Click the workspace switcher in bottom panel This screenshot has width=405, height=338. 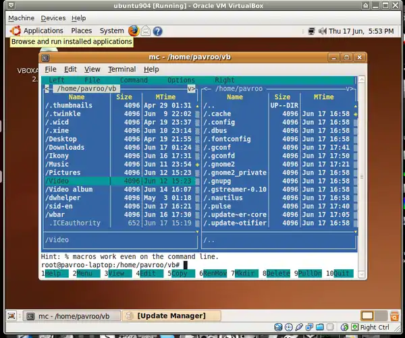367,316
